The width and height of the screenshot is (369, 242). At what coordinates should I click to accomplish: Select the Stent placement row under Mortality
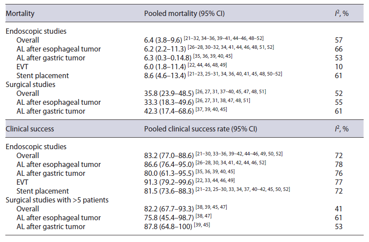coord(43,75)
